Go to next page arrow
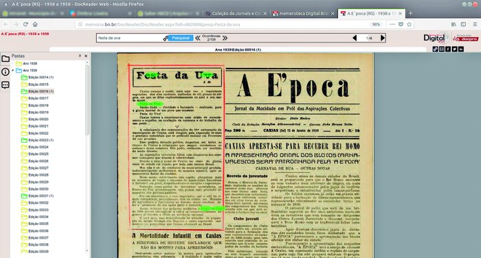 pos(382,38)
